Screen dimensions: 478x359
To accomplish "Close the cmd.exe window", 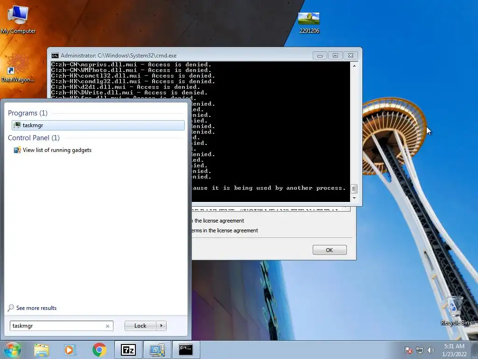I will (351, 56).
